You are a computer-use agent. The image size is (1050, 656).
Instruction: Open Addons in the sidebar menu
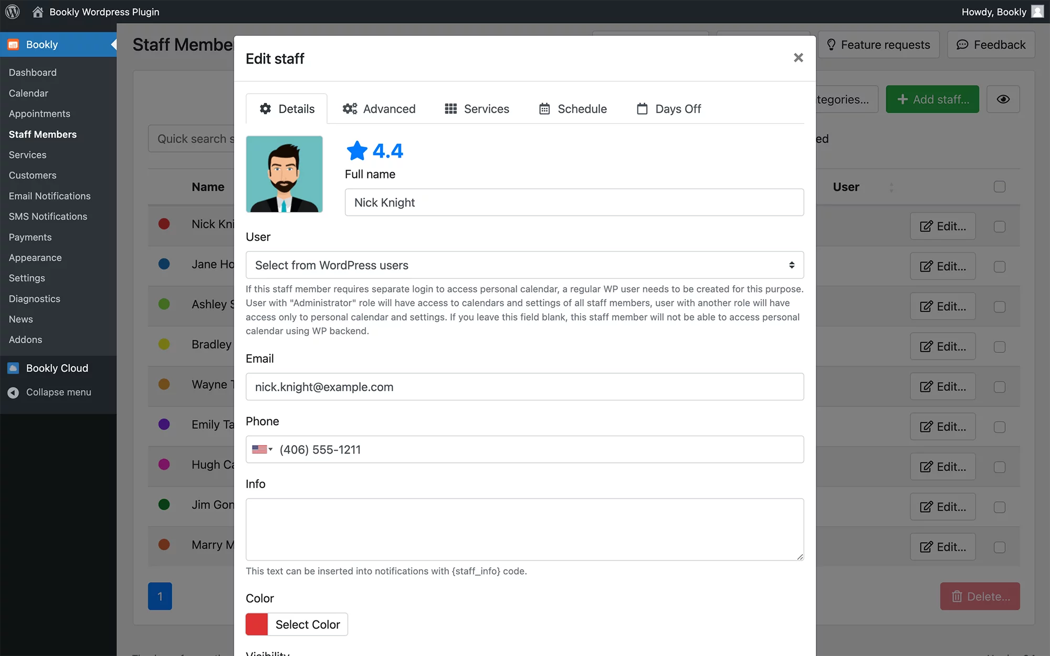25,340
